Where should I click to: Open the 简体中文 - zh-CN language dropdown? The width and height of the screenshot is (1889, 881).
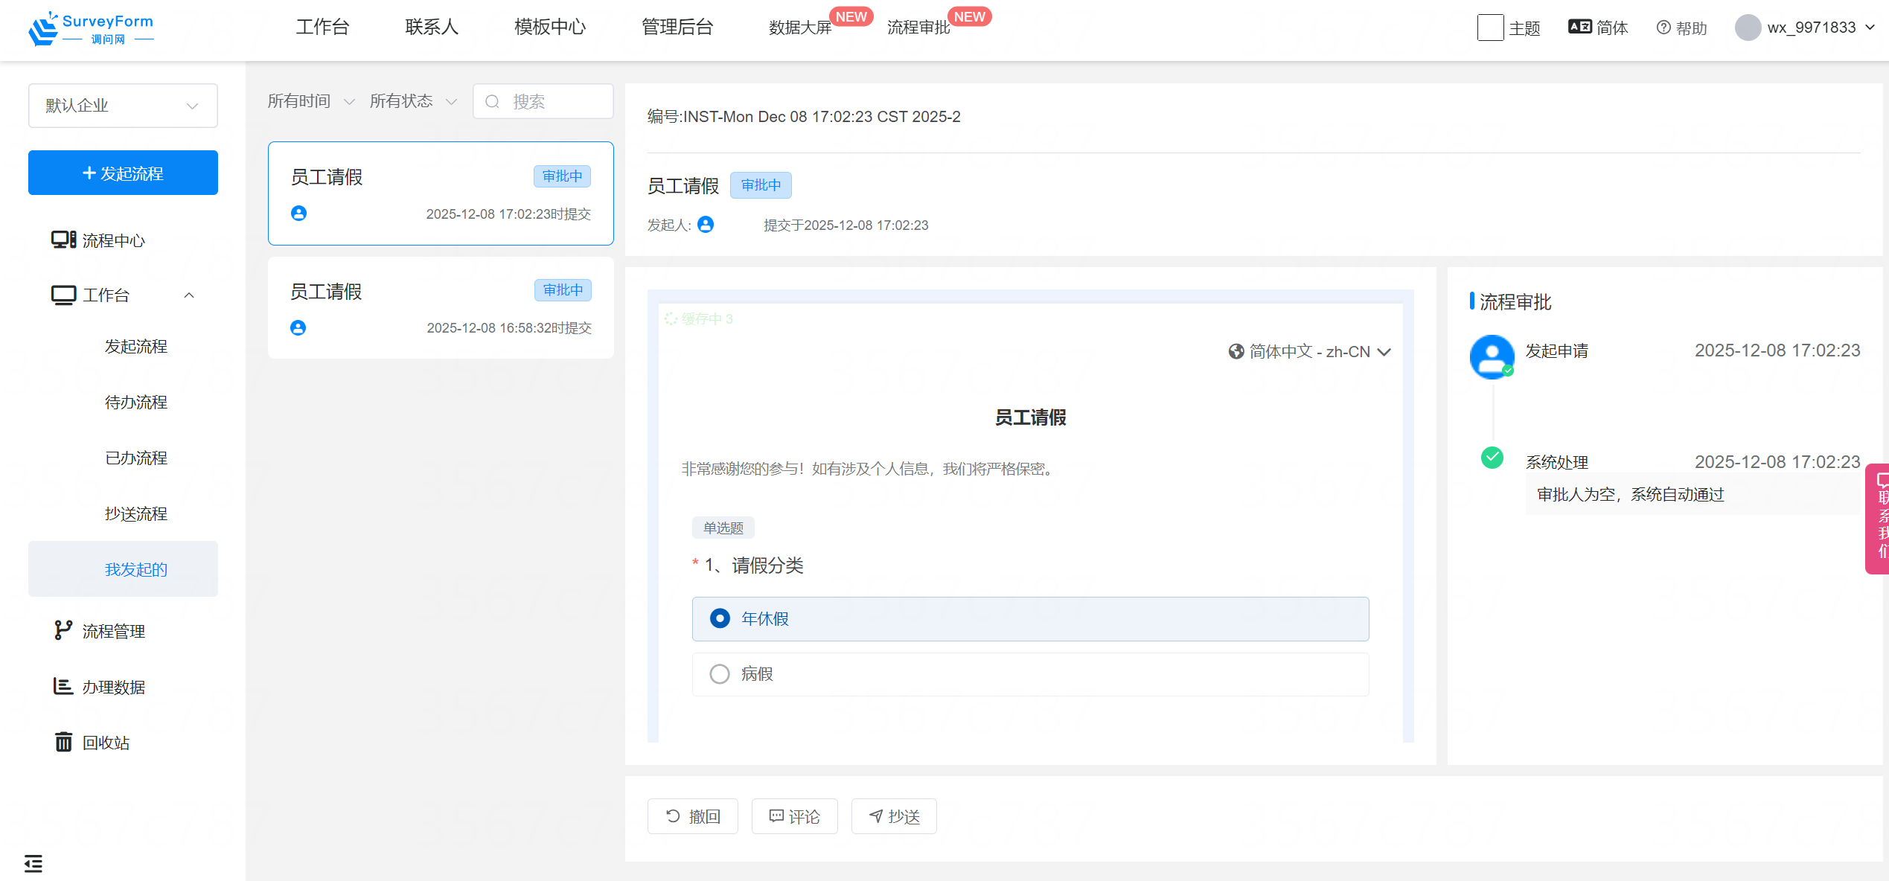(1309, 351)
